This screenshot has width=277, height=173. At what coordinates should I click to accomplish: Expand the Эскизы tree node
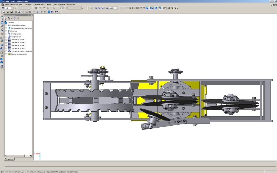point(6,31)
